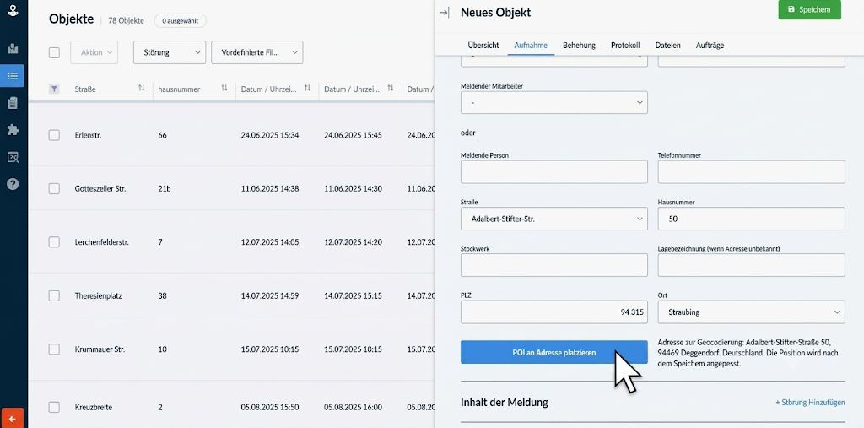Image resolution: width=864 pixels, height=428 pixels.
Task: Click the Krummauer Str. street cell
Action: click(x=100, y=349)
